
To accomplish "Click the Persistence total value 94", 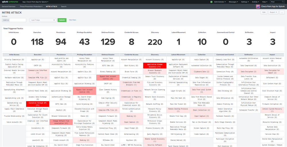I will click(x=61, y=42).
